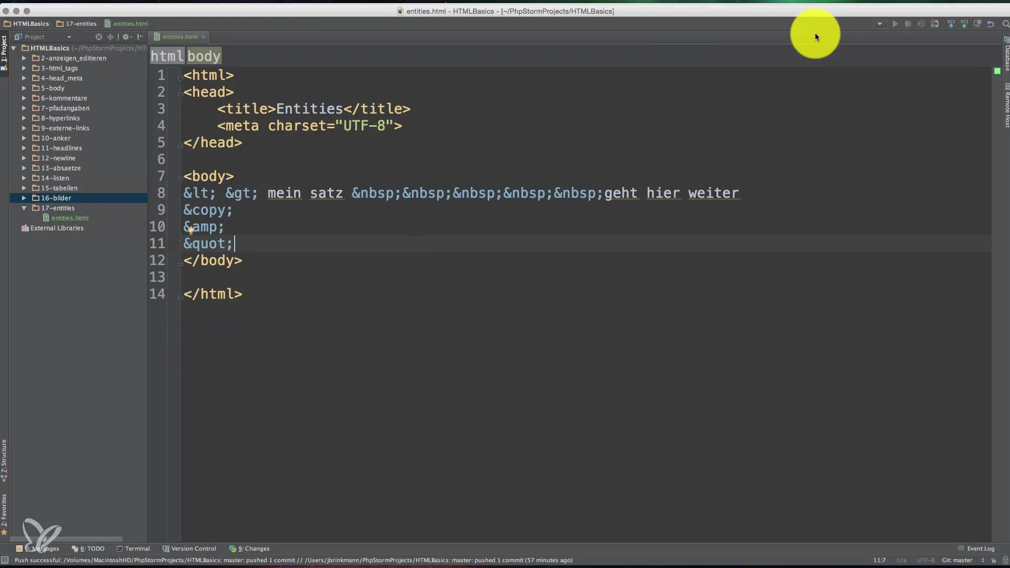This screenshot has width=1010, height=568.
Task: Click the html structure breadcrumb
Action: point(167,56)
